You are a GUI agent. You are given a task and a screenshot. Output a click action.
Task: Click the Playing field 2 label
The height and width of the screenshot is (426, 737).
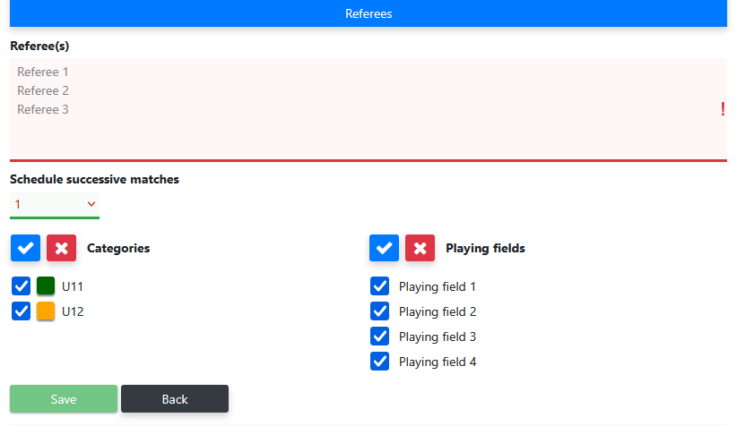pyautogui.click(x=438, y=311)
